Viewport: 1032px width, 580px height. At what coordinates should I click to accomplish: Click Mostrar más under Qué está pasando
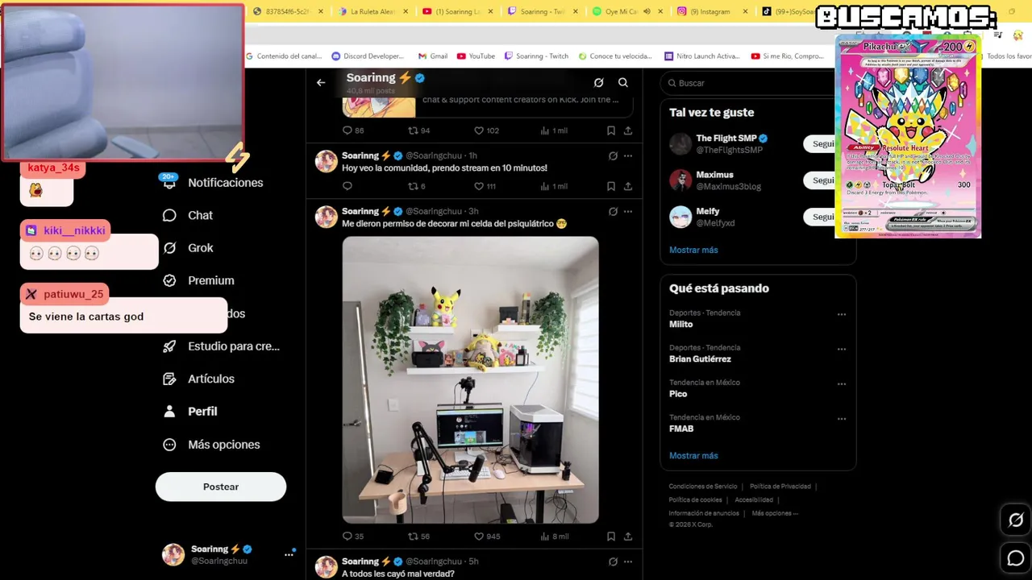(x=693, y=456)
